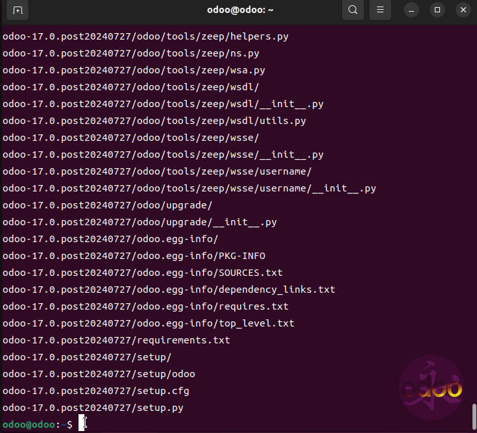This screenshot has height=433, width=477.
Task: Close the terminal window
Action: tap(463, 10)
